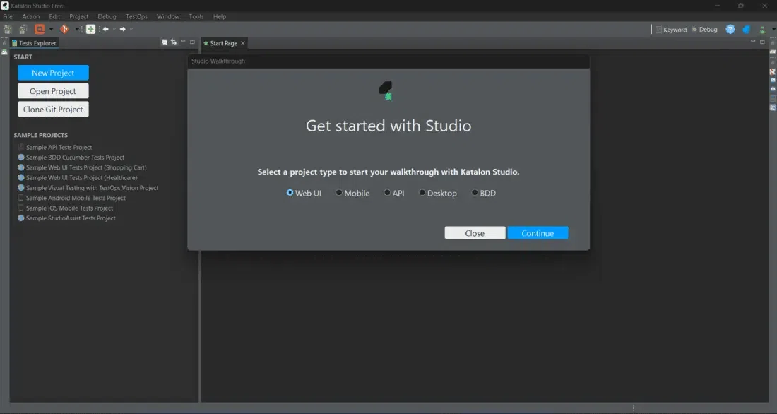Screen dimensions: 777x414
Task: Close the Start Page tab
Action: [x=243, y=43]
